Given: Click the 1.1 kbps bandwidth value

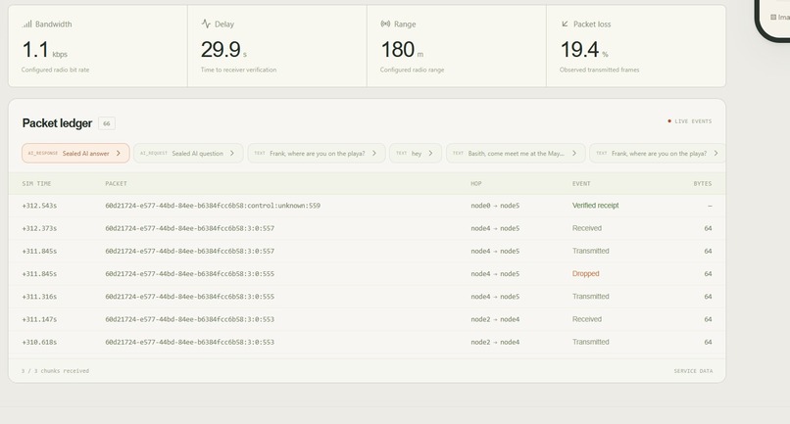Looking at the screenshot, I should pyautogui.click(x=44, y=50).
